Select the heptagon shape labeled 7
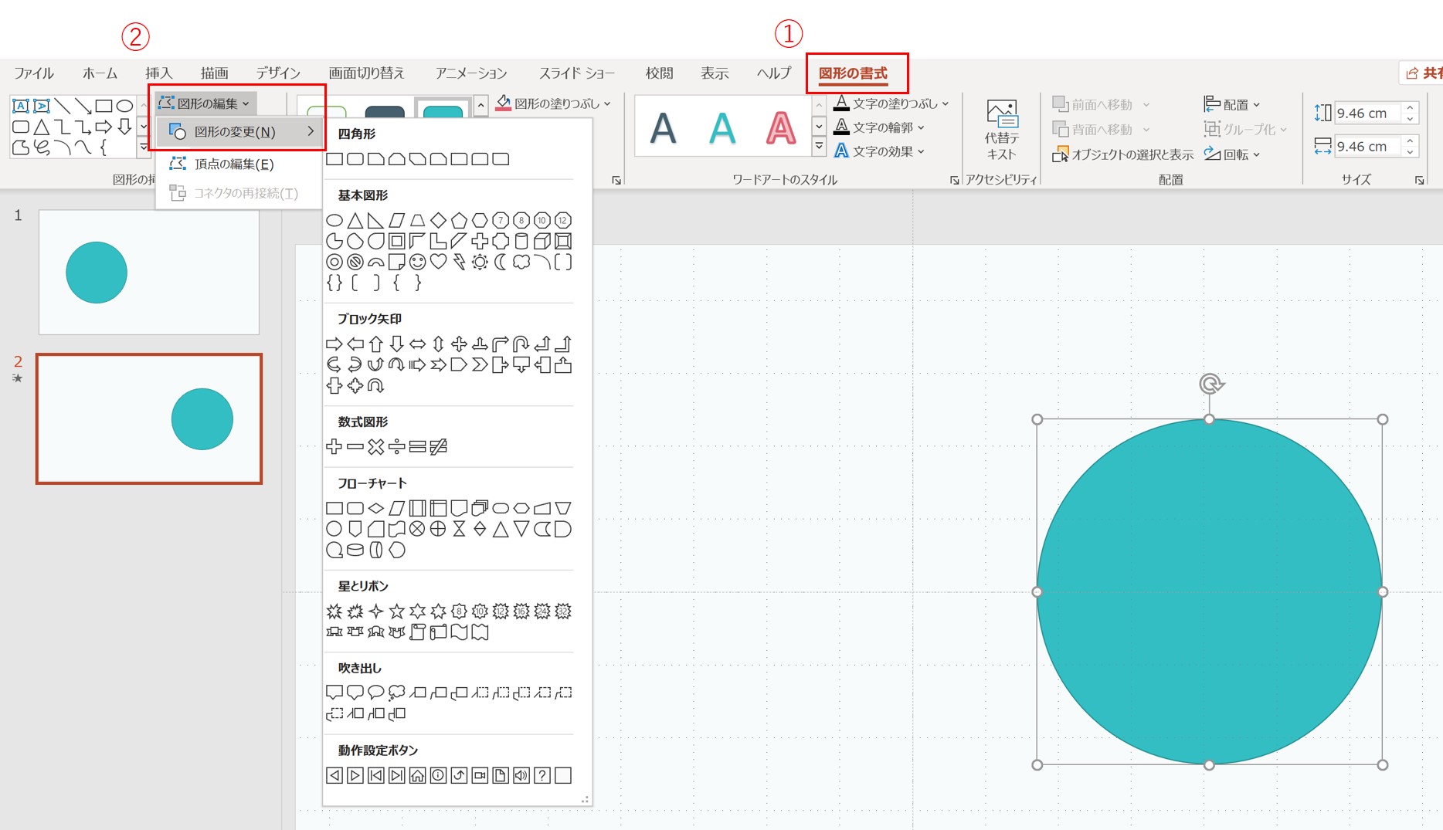 pyautogui.click(x=501, y=220)
